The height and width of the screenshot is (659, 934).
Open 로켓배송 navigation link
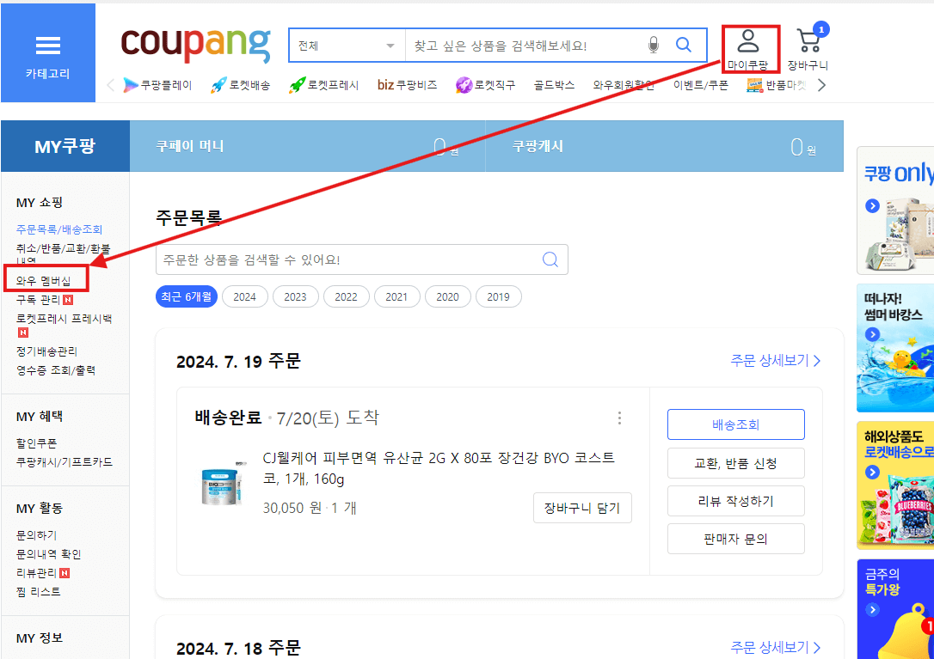pyautogui.click(x=240, y=85)
